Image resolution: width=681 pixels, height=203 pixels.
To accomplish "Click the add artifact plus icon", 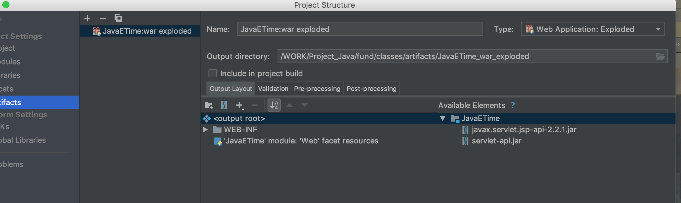I will click(87, 18).
